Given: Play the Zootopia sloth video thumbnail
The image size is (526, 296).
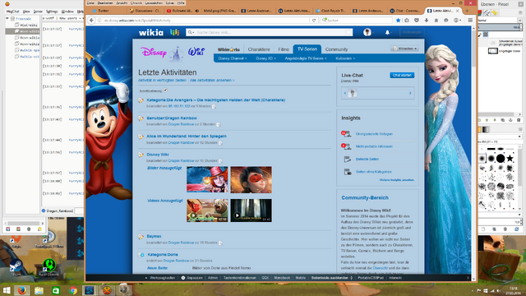Looking at the screenshot, I should point(207,210).
